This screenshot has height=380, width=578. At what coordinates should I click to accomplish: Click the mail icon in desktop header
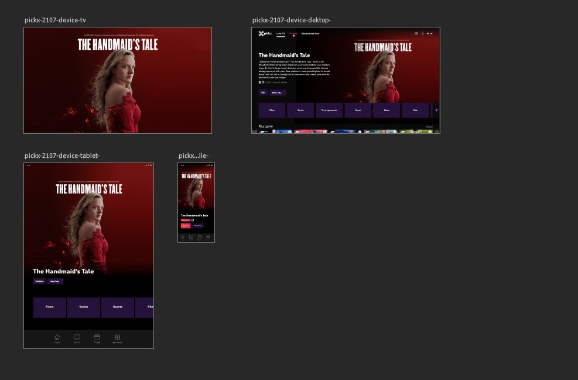point(416,34)
